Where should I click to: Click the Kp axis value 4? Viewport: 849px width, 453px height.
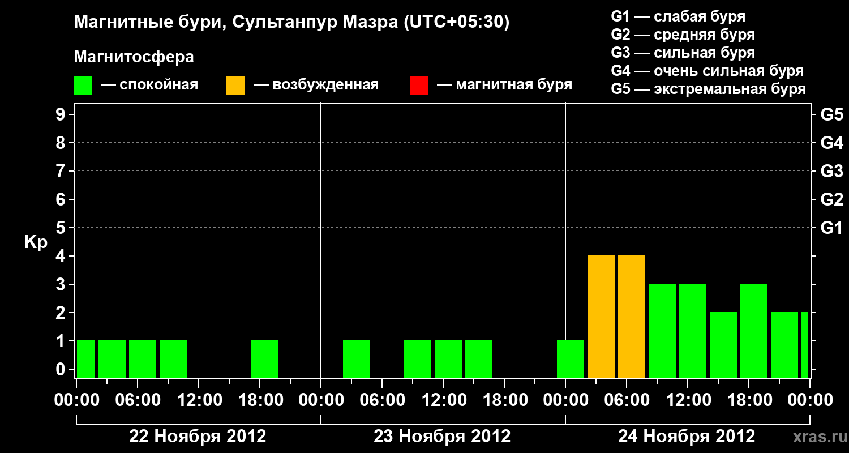click(62, 256)
